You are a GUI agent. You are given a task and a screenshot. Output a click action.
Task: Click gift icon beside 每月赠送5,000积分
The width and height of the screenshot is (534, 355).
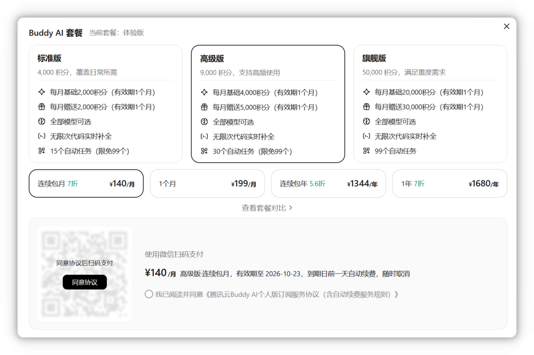[204, 107]
